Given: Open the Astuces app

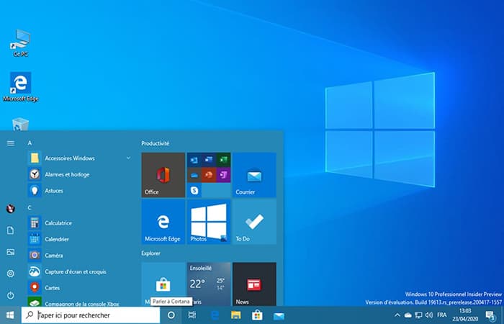Looking at the screenshot, I should pyautogui.click(x=79, y=191).
